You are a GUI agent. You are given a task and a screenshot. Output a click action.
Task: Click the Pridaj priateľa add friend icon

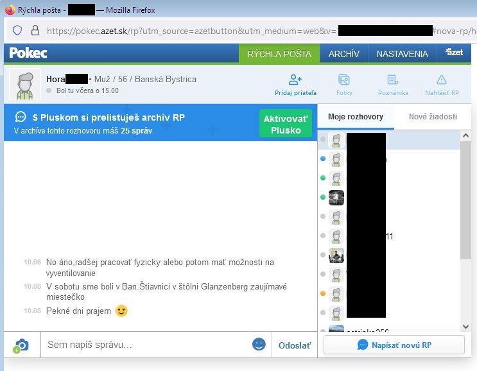tap(295, 80)
